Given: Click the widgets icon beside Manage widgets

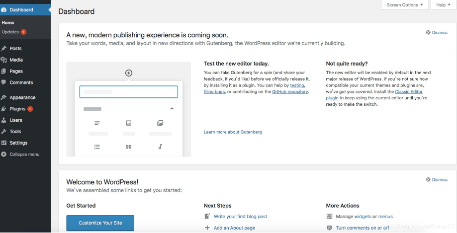Looking at the screenshot, I should tap(329, 217).
